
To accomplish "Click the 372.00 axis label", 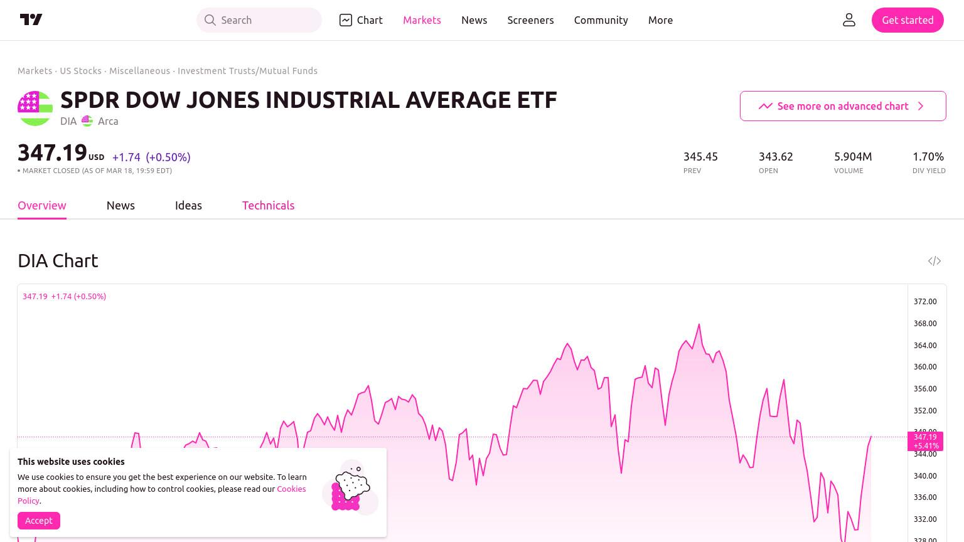I will (925, 302).
